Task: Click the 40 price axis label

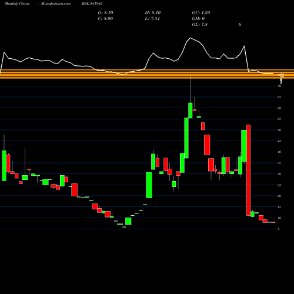Action: pos(279,152)
